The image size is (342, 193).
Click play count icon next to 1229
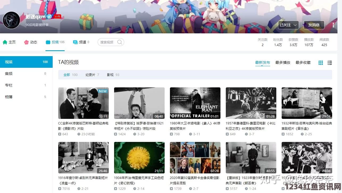click(115, 189)
